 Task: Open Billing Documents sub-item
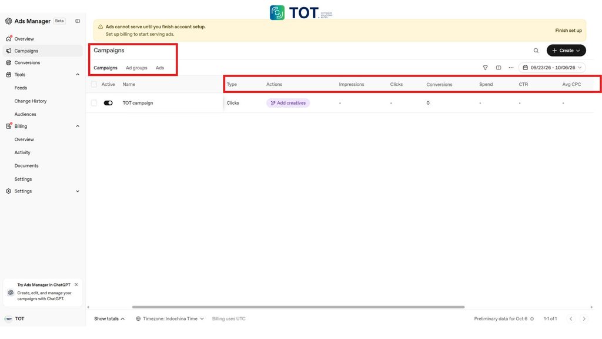coord(26,165)
